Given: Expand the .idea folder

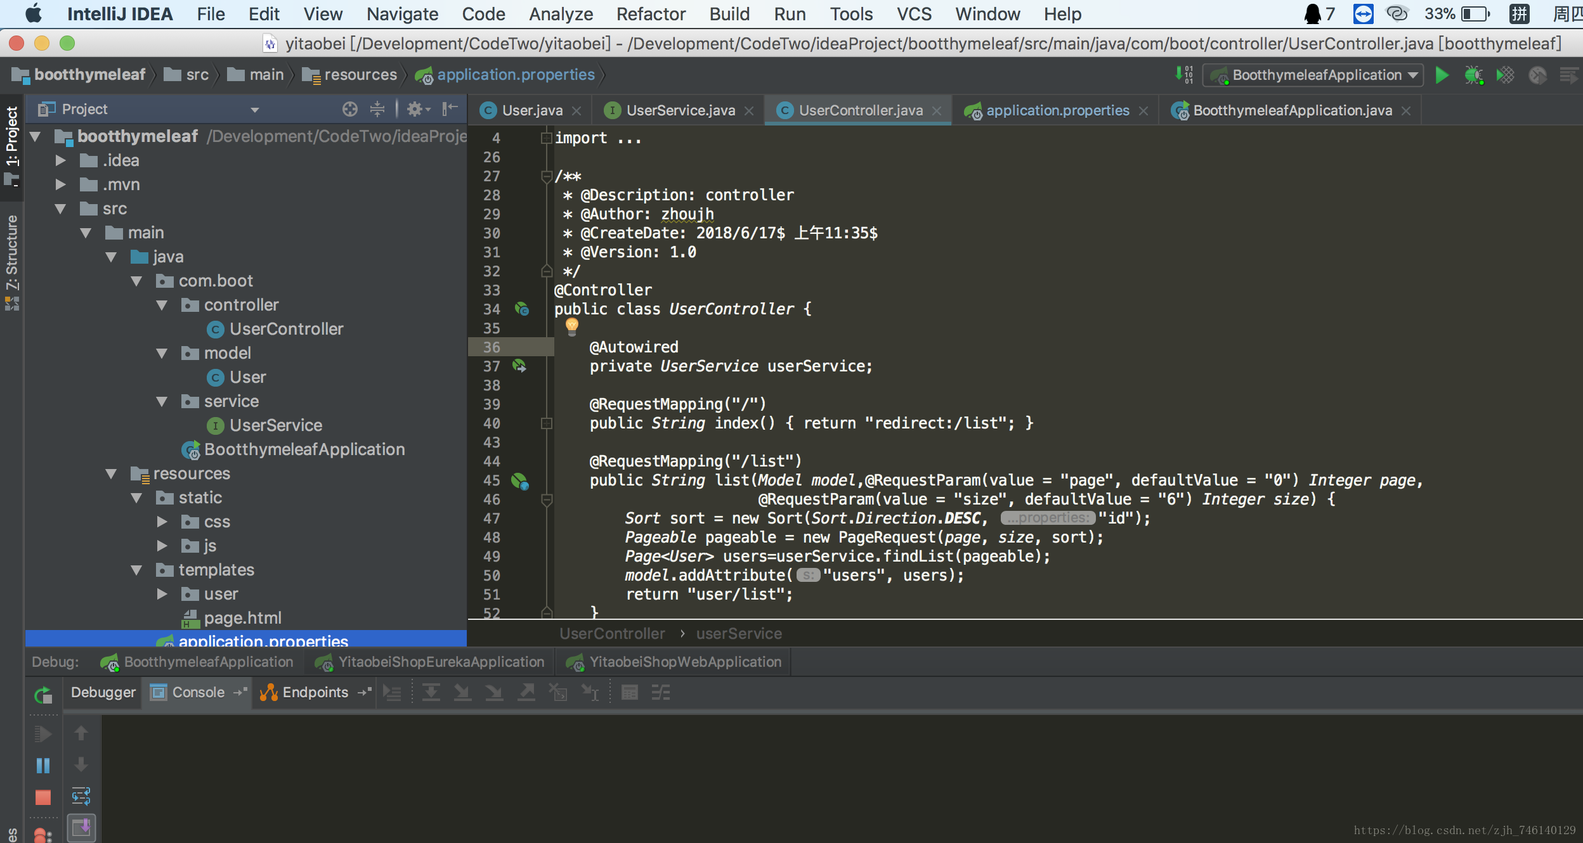Looking at the screenshot, I should pyautogui.click(x=60, y=160).
